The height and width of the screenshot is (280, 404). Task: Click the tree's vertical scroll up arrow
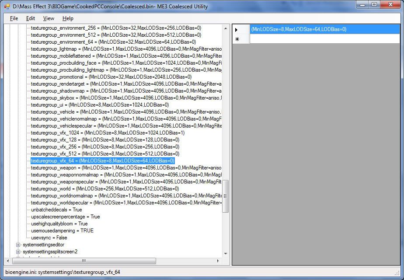[226, 28]
